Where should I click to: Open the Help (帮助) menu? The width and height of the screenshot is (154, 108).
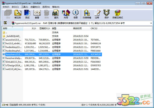pyautogui.click(x=56, y=7)
